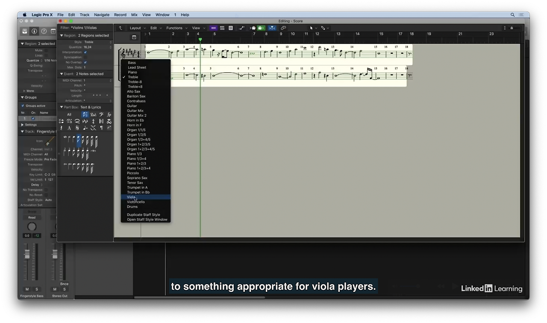
Task: Open the pencil tool menu
Action: (x=325, y=28)
